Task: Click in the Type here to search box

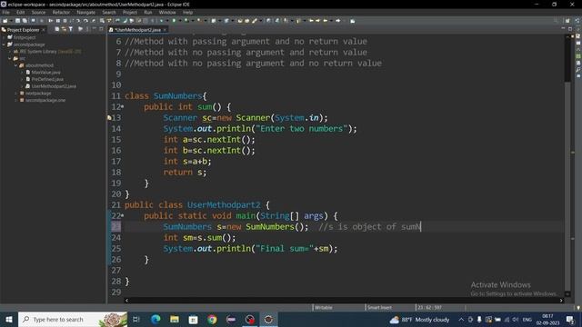Action: (73, 319)
